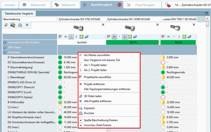The height and width of the screenshot is (132, 211).
Task: Toggle project 1 button in ISO 4762 column
Action: [71, 37]
